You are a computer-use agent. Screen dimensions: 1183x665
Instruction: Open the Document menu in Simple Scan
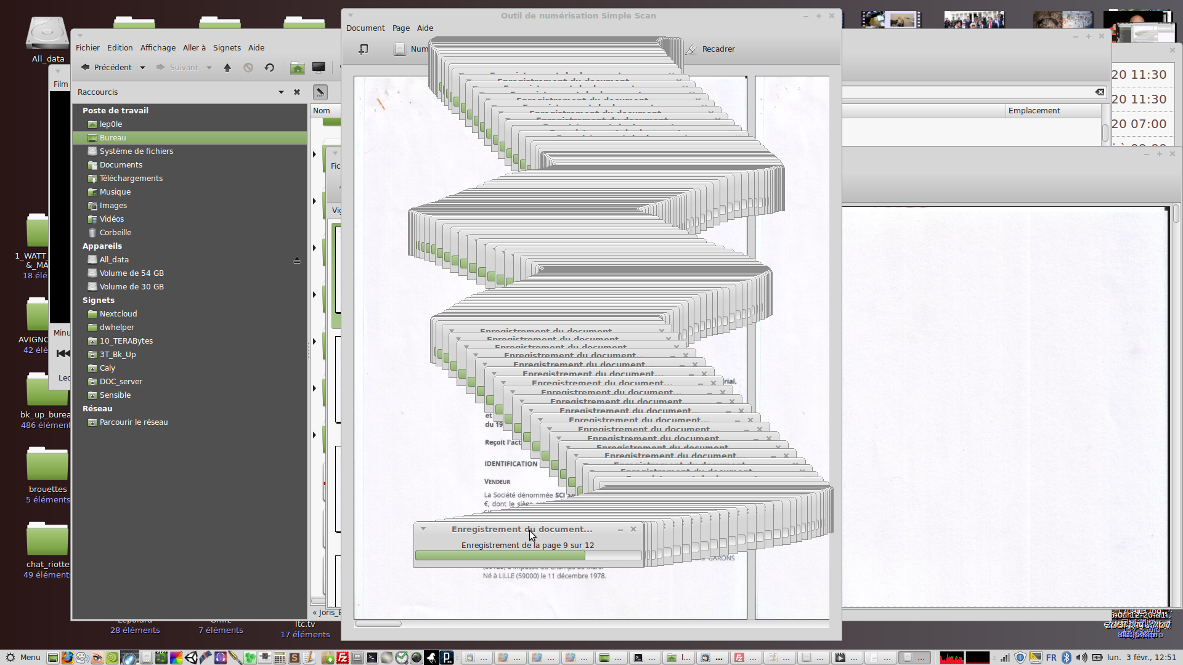365,28
